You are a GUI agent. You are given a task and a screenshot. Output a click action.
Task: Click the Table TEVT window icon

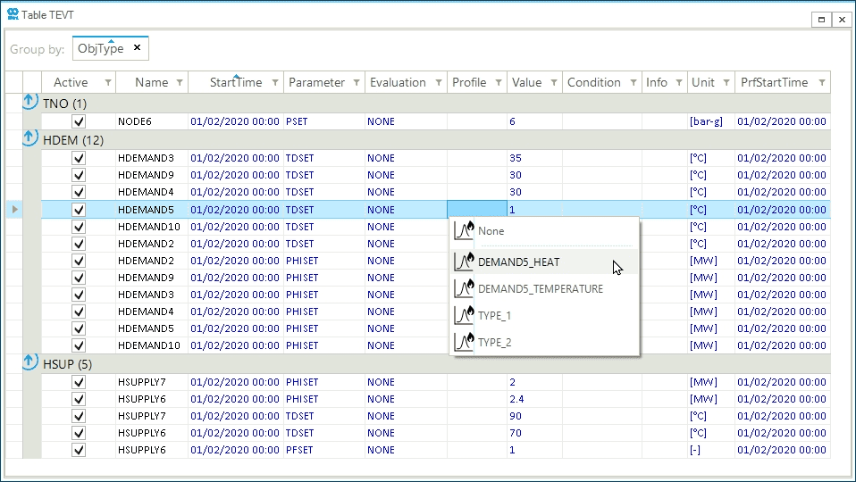pos(12,13)
